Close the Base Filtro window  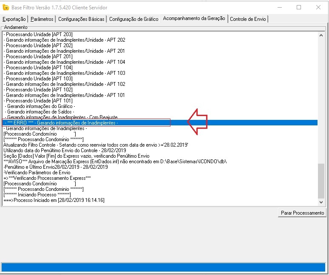(318, 7)
